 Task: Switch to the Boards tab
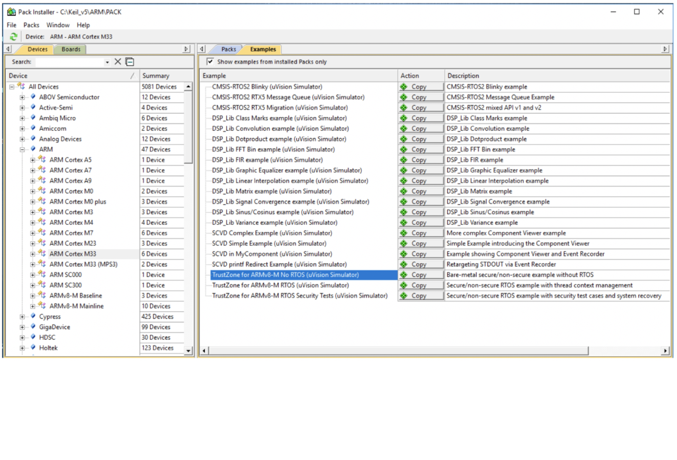pyautogui.click(x=70, y=48)
